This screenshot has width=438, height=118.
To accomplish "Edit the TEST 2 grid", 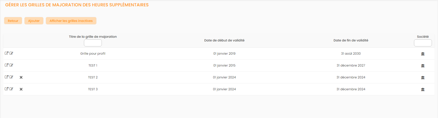I will (11, 77).
